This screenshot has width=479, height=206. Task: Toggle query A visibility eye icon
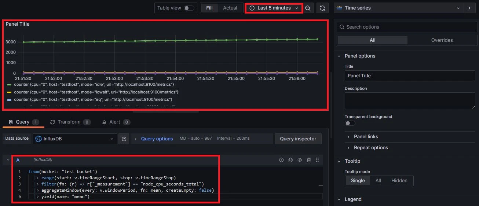(x=300, y=160)
